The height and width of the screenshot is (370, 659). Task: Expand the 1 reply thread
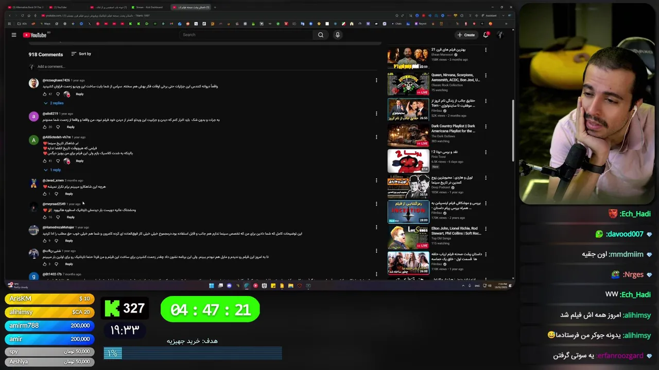tap(52, 170)
